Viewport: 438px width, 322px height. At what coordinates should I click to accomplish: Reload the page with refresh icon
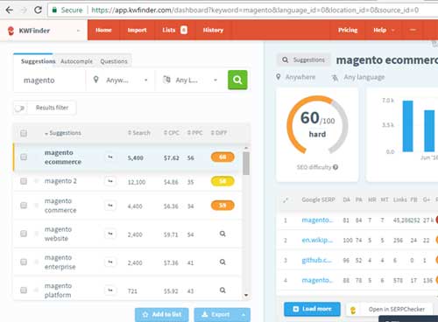click(38, 10)
